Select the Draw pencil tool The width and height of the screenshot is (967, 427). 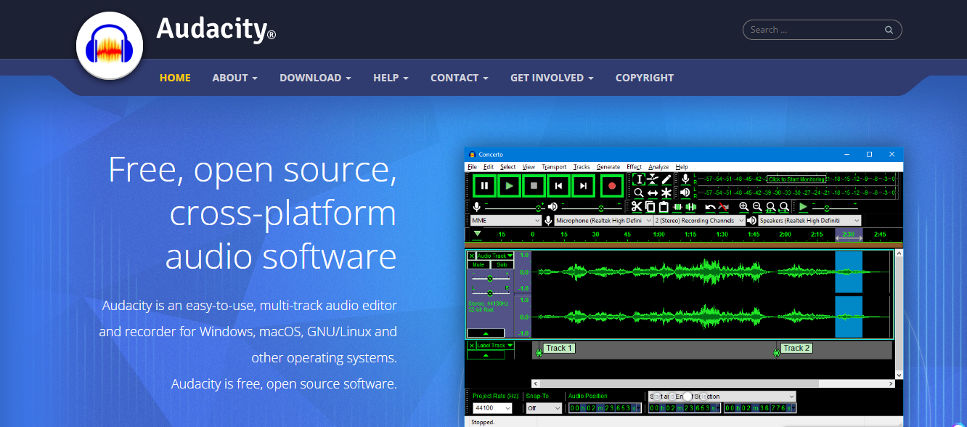[666, 179]
